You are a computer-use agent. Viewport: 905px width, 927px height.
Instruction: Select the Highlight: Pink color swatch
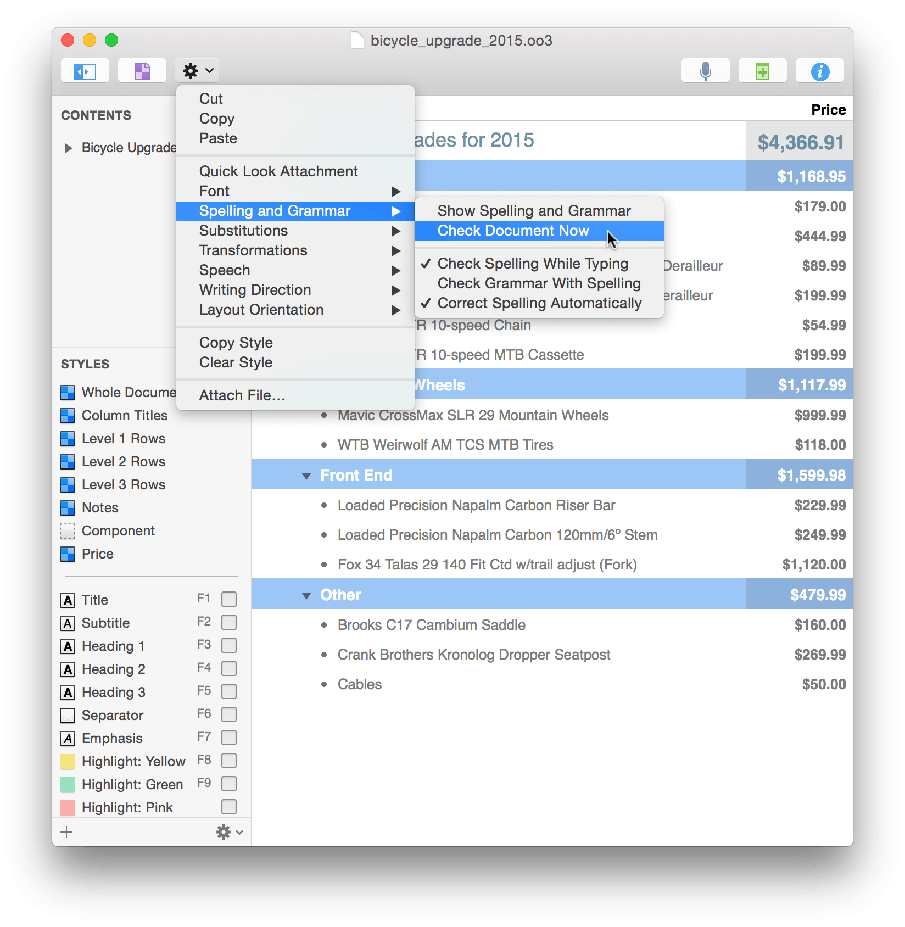point(68,808)
